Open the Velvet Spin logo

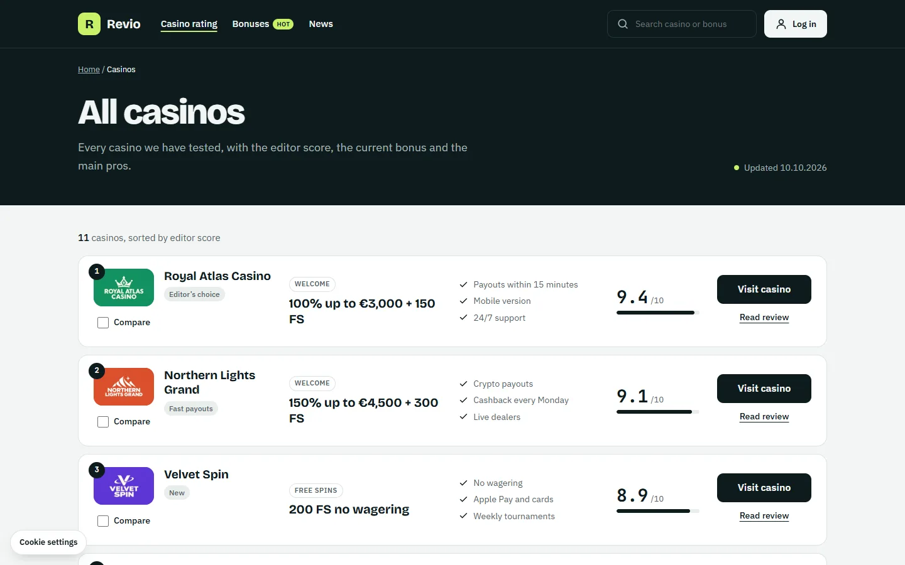(x=124, y=486)
